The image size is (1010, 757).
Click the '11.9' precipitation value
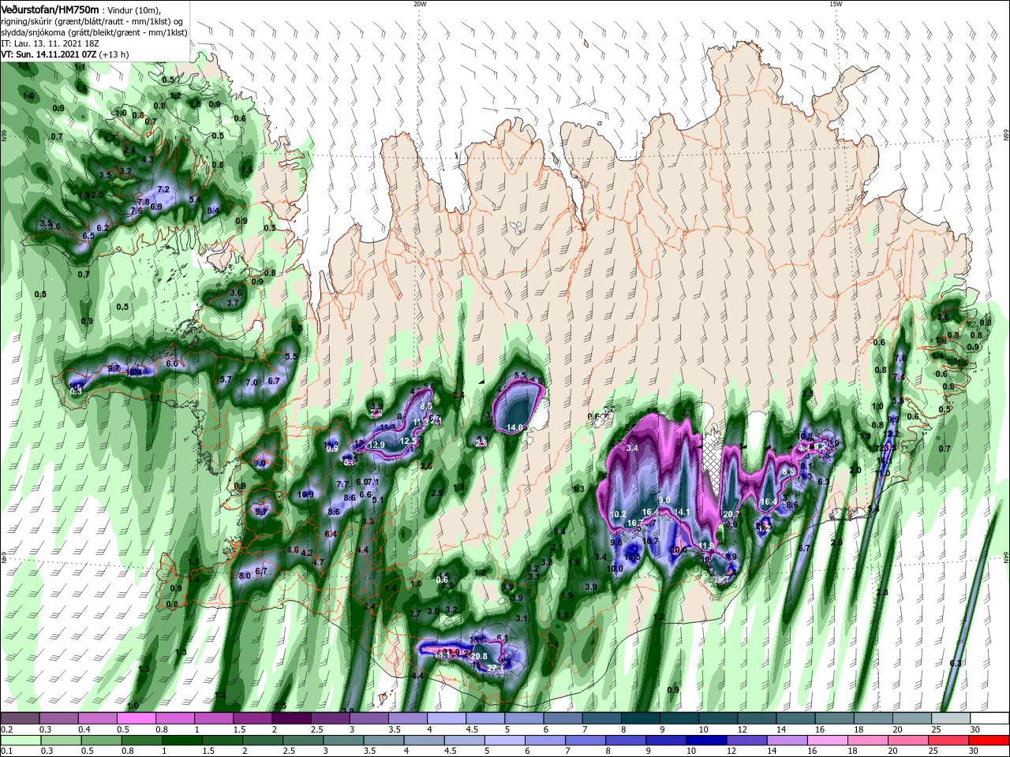coord(706,546)
